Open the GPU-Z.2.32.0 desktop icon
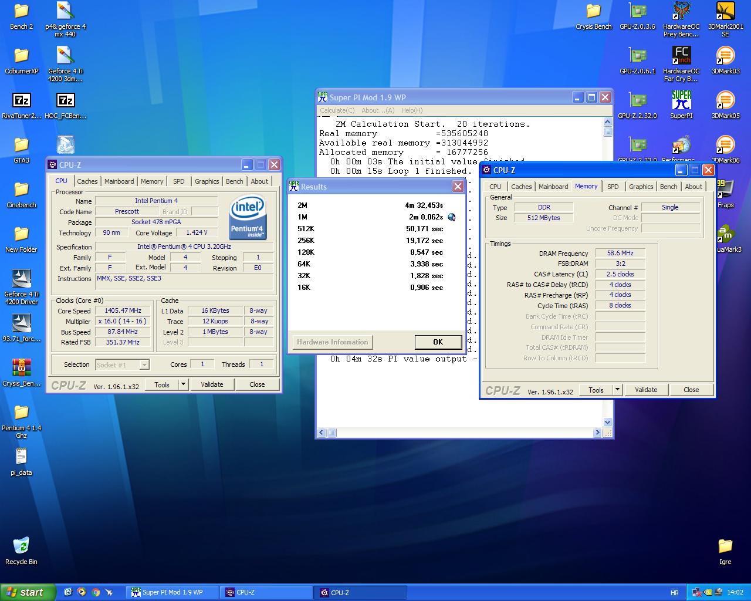 coord(638,102)
